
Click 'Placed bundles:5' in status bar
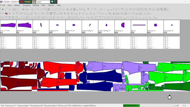tap(50, 106)
